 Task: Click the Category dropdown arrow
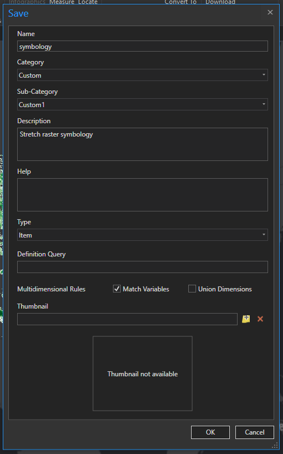[x=264, y=75]
